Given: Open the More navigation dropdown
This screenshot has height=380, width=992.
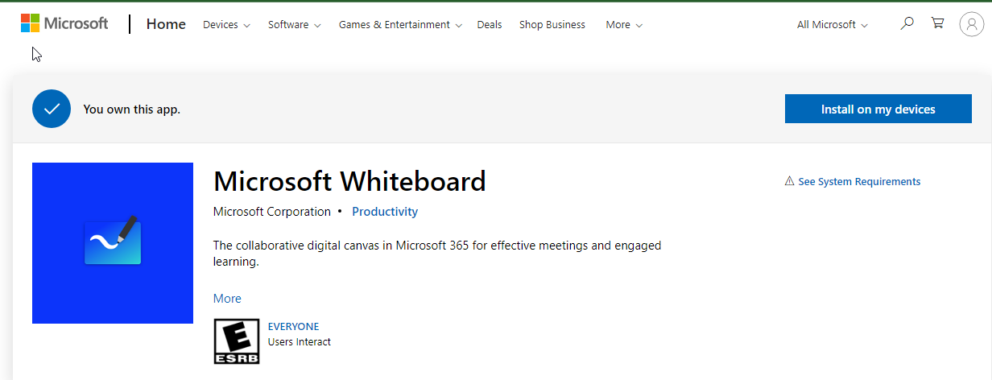Looking at the screenshot, I should pyautogui.click(x=623, y=25).
